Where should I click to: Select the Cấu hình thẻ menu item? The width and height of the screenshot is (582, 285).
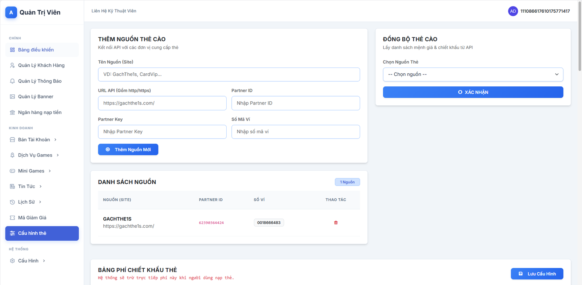[42, 233]
